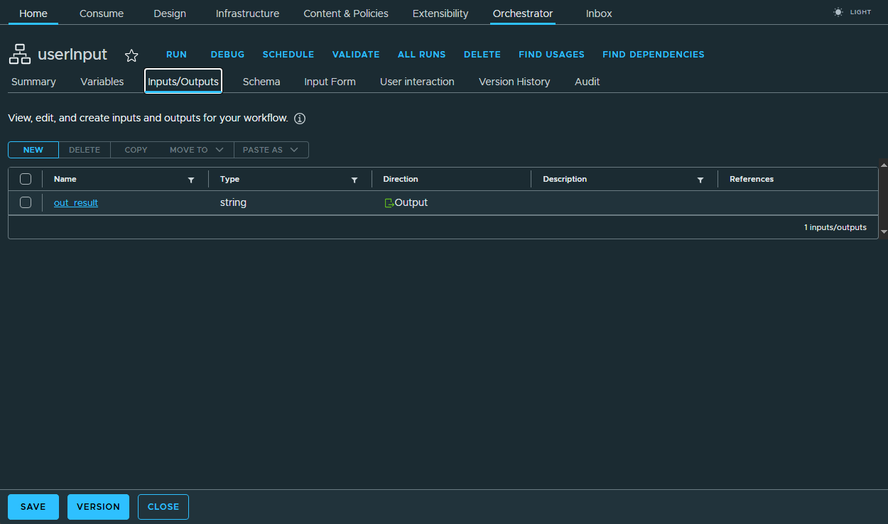The width and height of the screenshot is (888, 524).
Task: Navigate to the Design menu
Action: [x=169, y=13]
